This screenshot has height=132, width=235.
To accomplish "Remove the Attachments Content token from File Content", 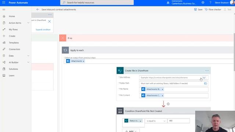I will click(x=162, y=96).
